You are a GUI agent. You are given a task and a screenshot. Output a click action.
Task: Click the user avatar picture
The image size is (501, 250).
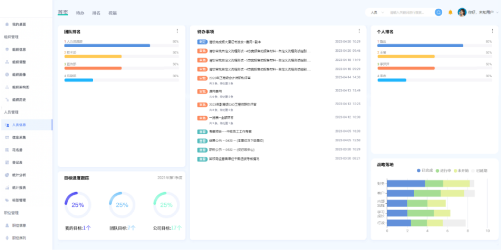[462, 12]
